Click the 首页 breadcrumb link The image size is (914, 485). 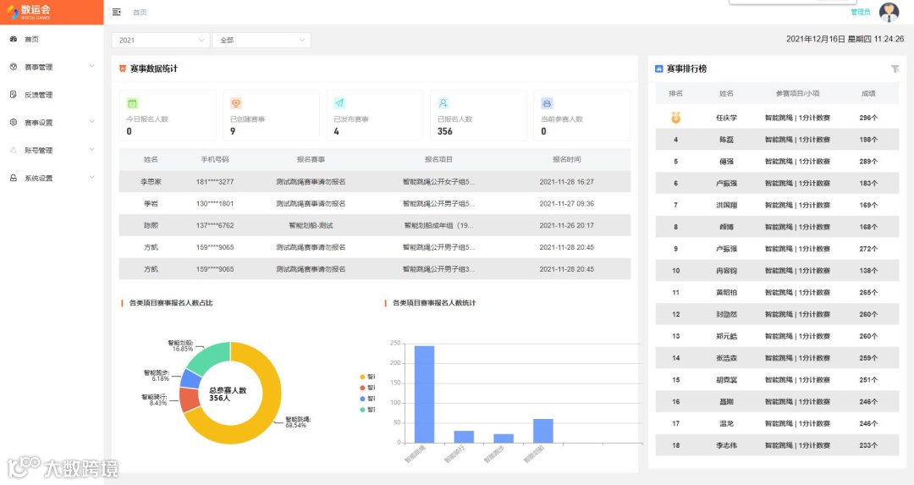140,12
